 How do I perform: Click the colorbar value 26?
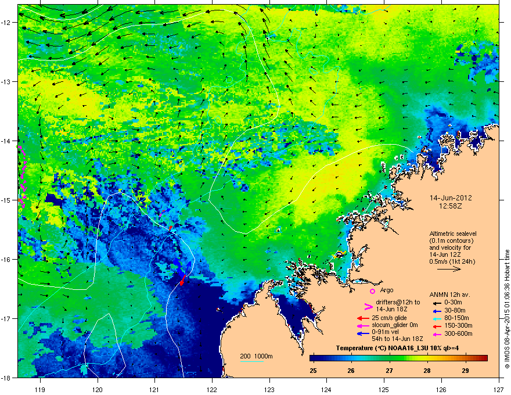(x=351, y=371)
